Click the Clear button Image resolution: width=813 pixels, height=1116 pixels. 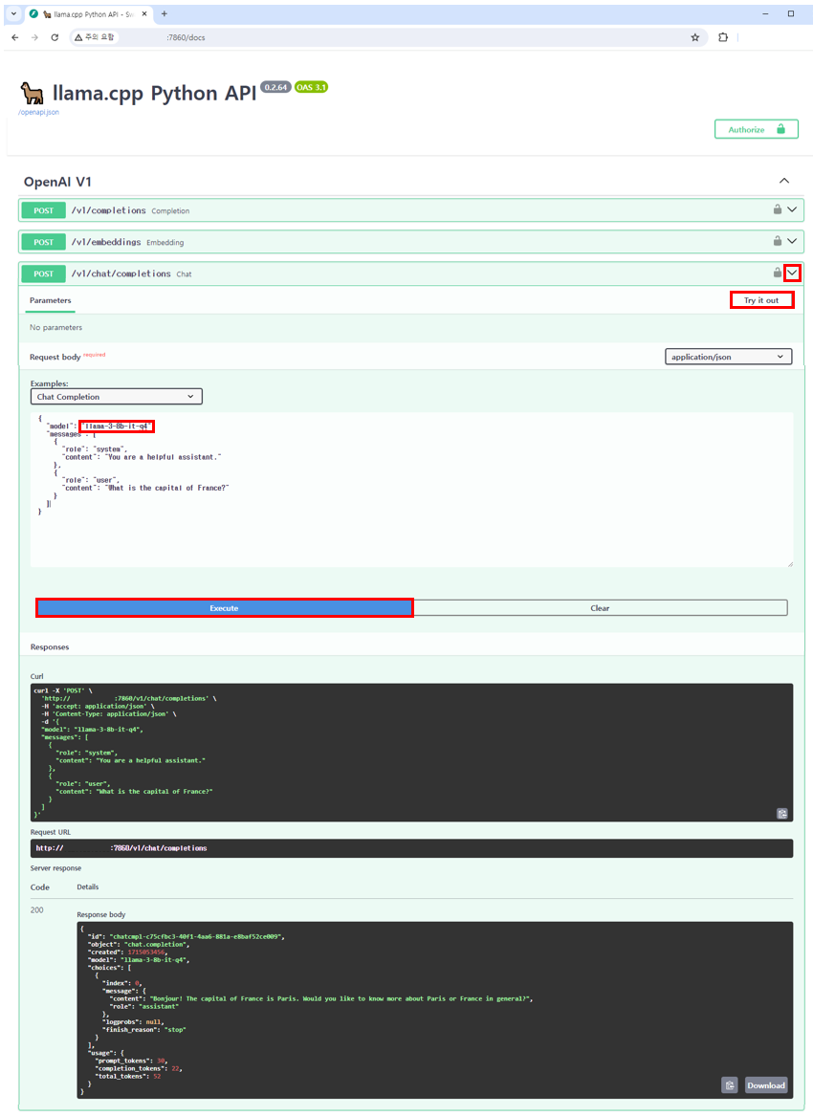(600, 608)
